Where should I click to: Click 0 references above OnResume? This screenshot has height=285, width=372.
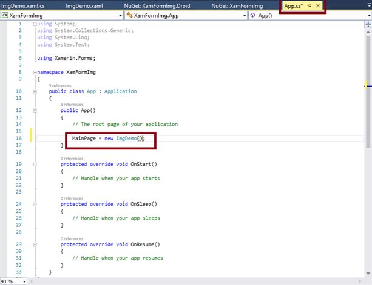72,238
